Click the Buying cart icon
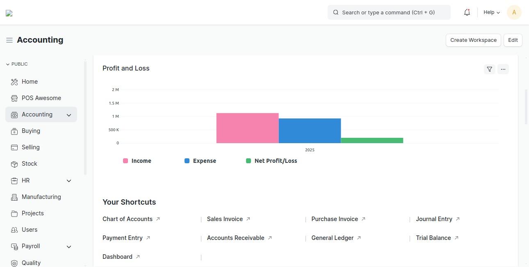Viewport: 529px width, 267px height. [x=14, y=131]
